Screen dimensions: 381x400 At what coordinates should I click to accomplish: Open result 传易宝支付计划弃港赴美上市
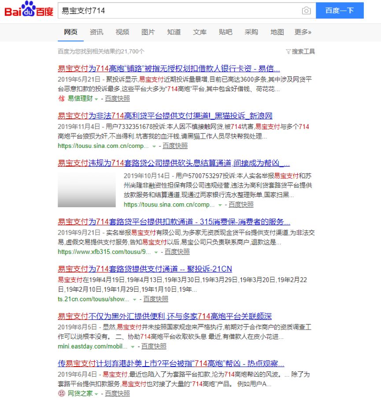point(171,363)
